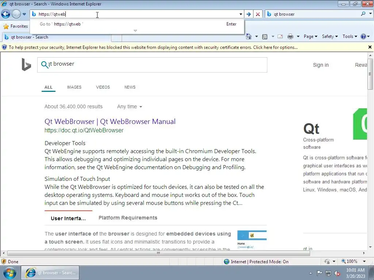Open the Favorites star button

point(16,26)
